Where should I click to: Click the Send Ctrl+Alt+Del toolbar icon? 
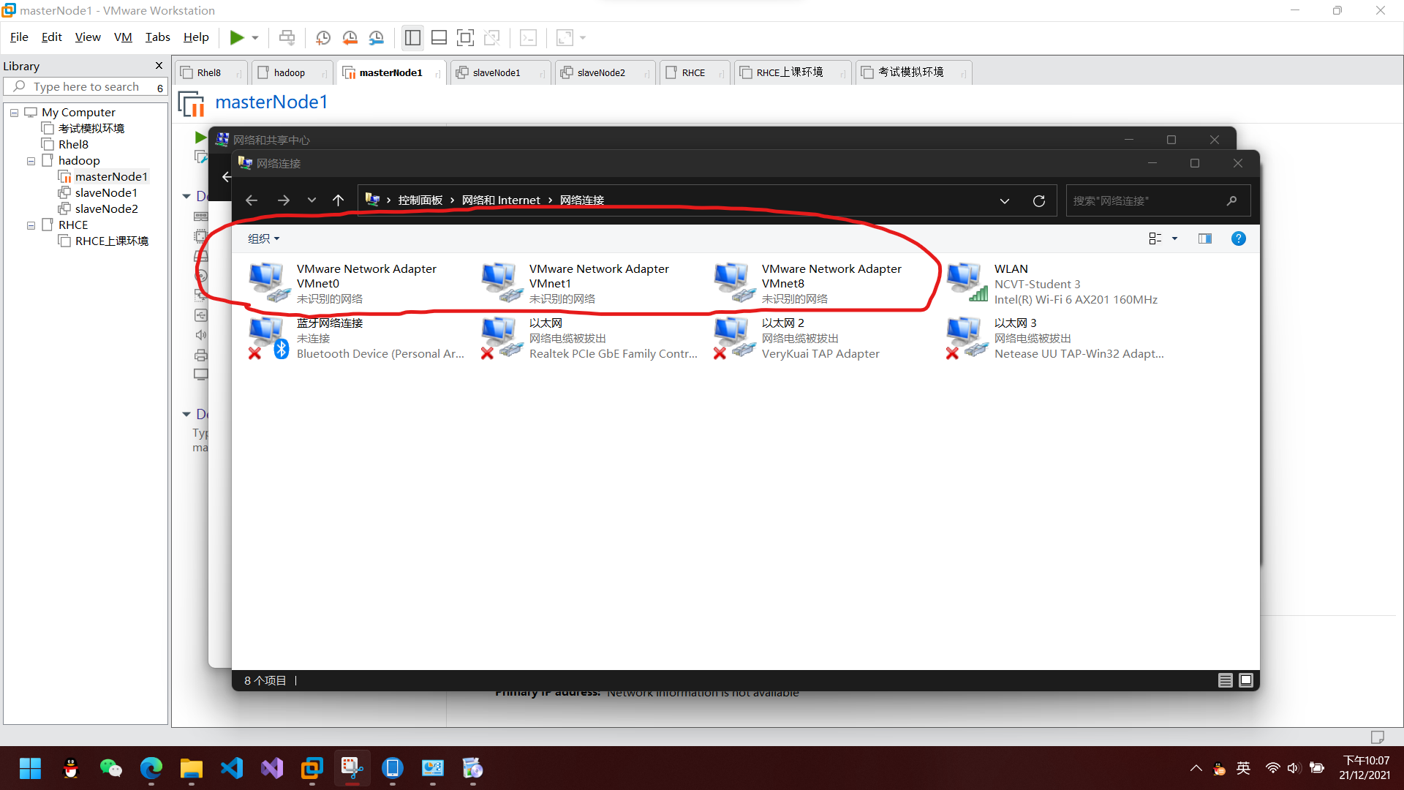(287, 37)
